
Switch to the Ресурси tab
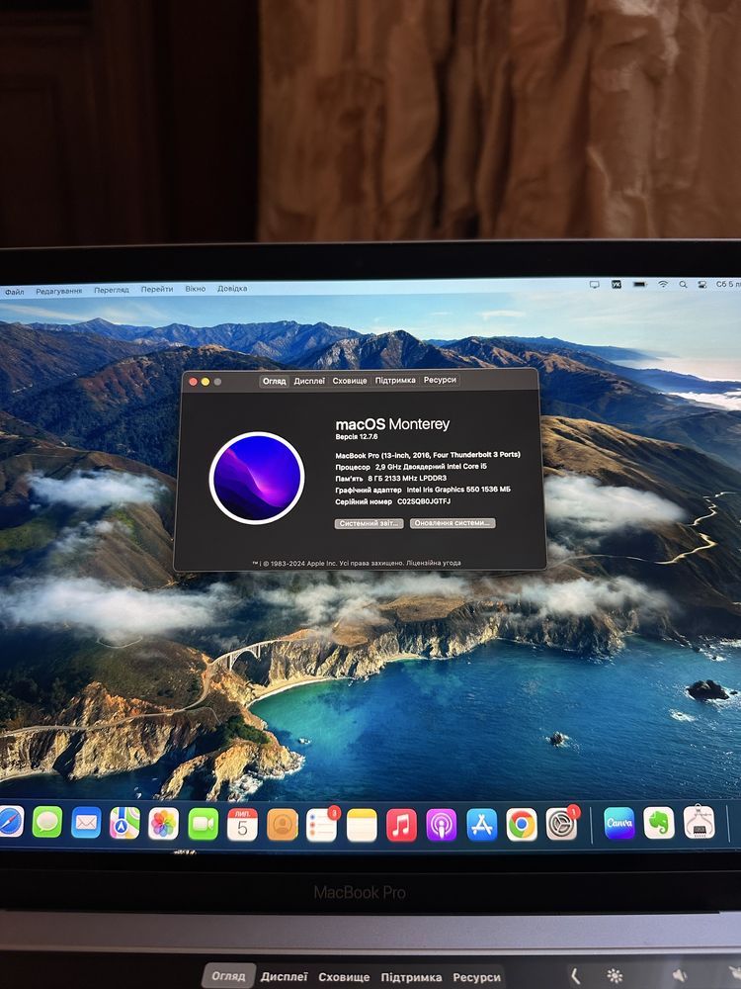[440, 380]
